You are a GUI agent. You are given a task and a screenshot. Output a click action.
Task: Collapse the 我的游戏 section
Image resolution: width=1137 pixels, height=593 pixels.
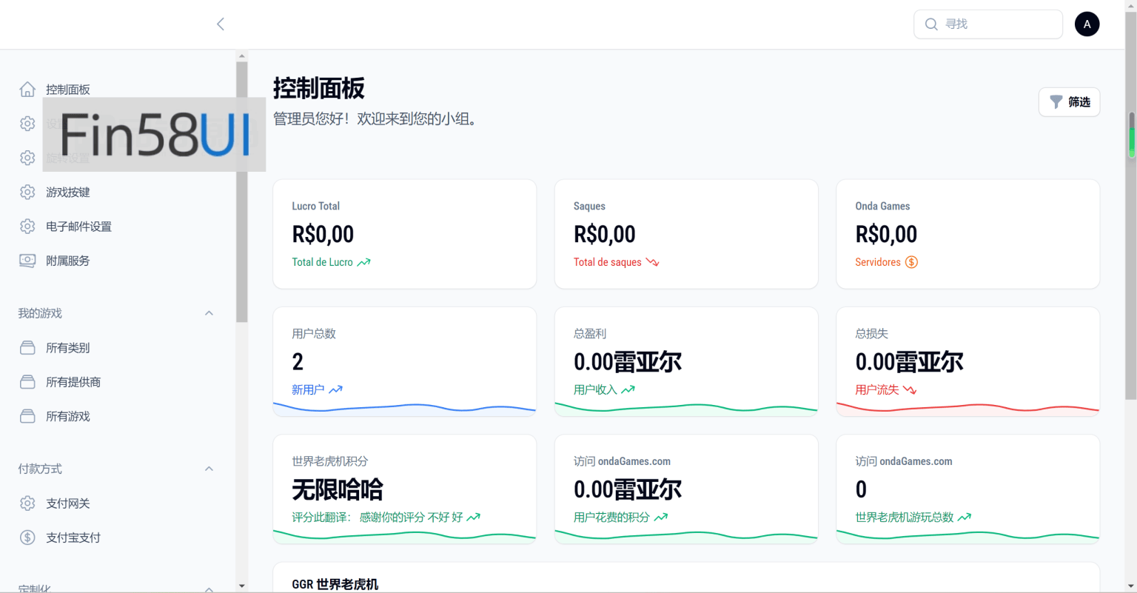tap(209, 313)
